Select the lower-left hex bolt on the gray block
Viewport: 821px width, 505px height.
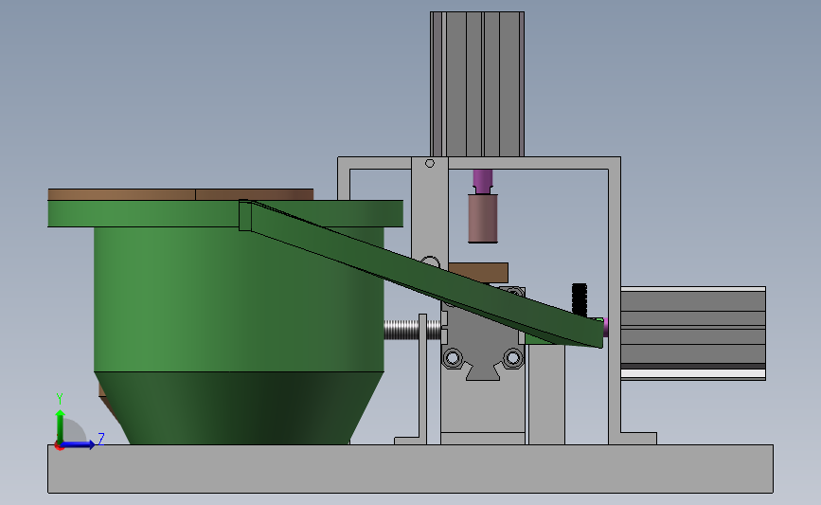[x=453, y=359]
